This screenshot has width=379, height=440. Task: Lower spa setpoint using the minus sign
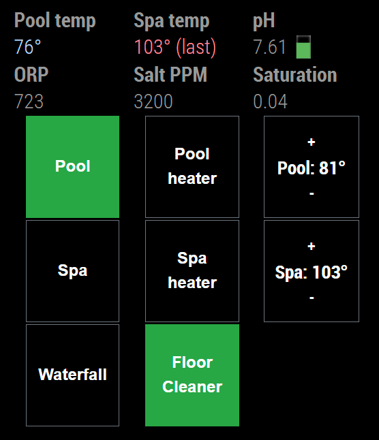pos(312,298)
